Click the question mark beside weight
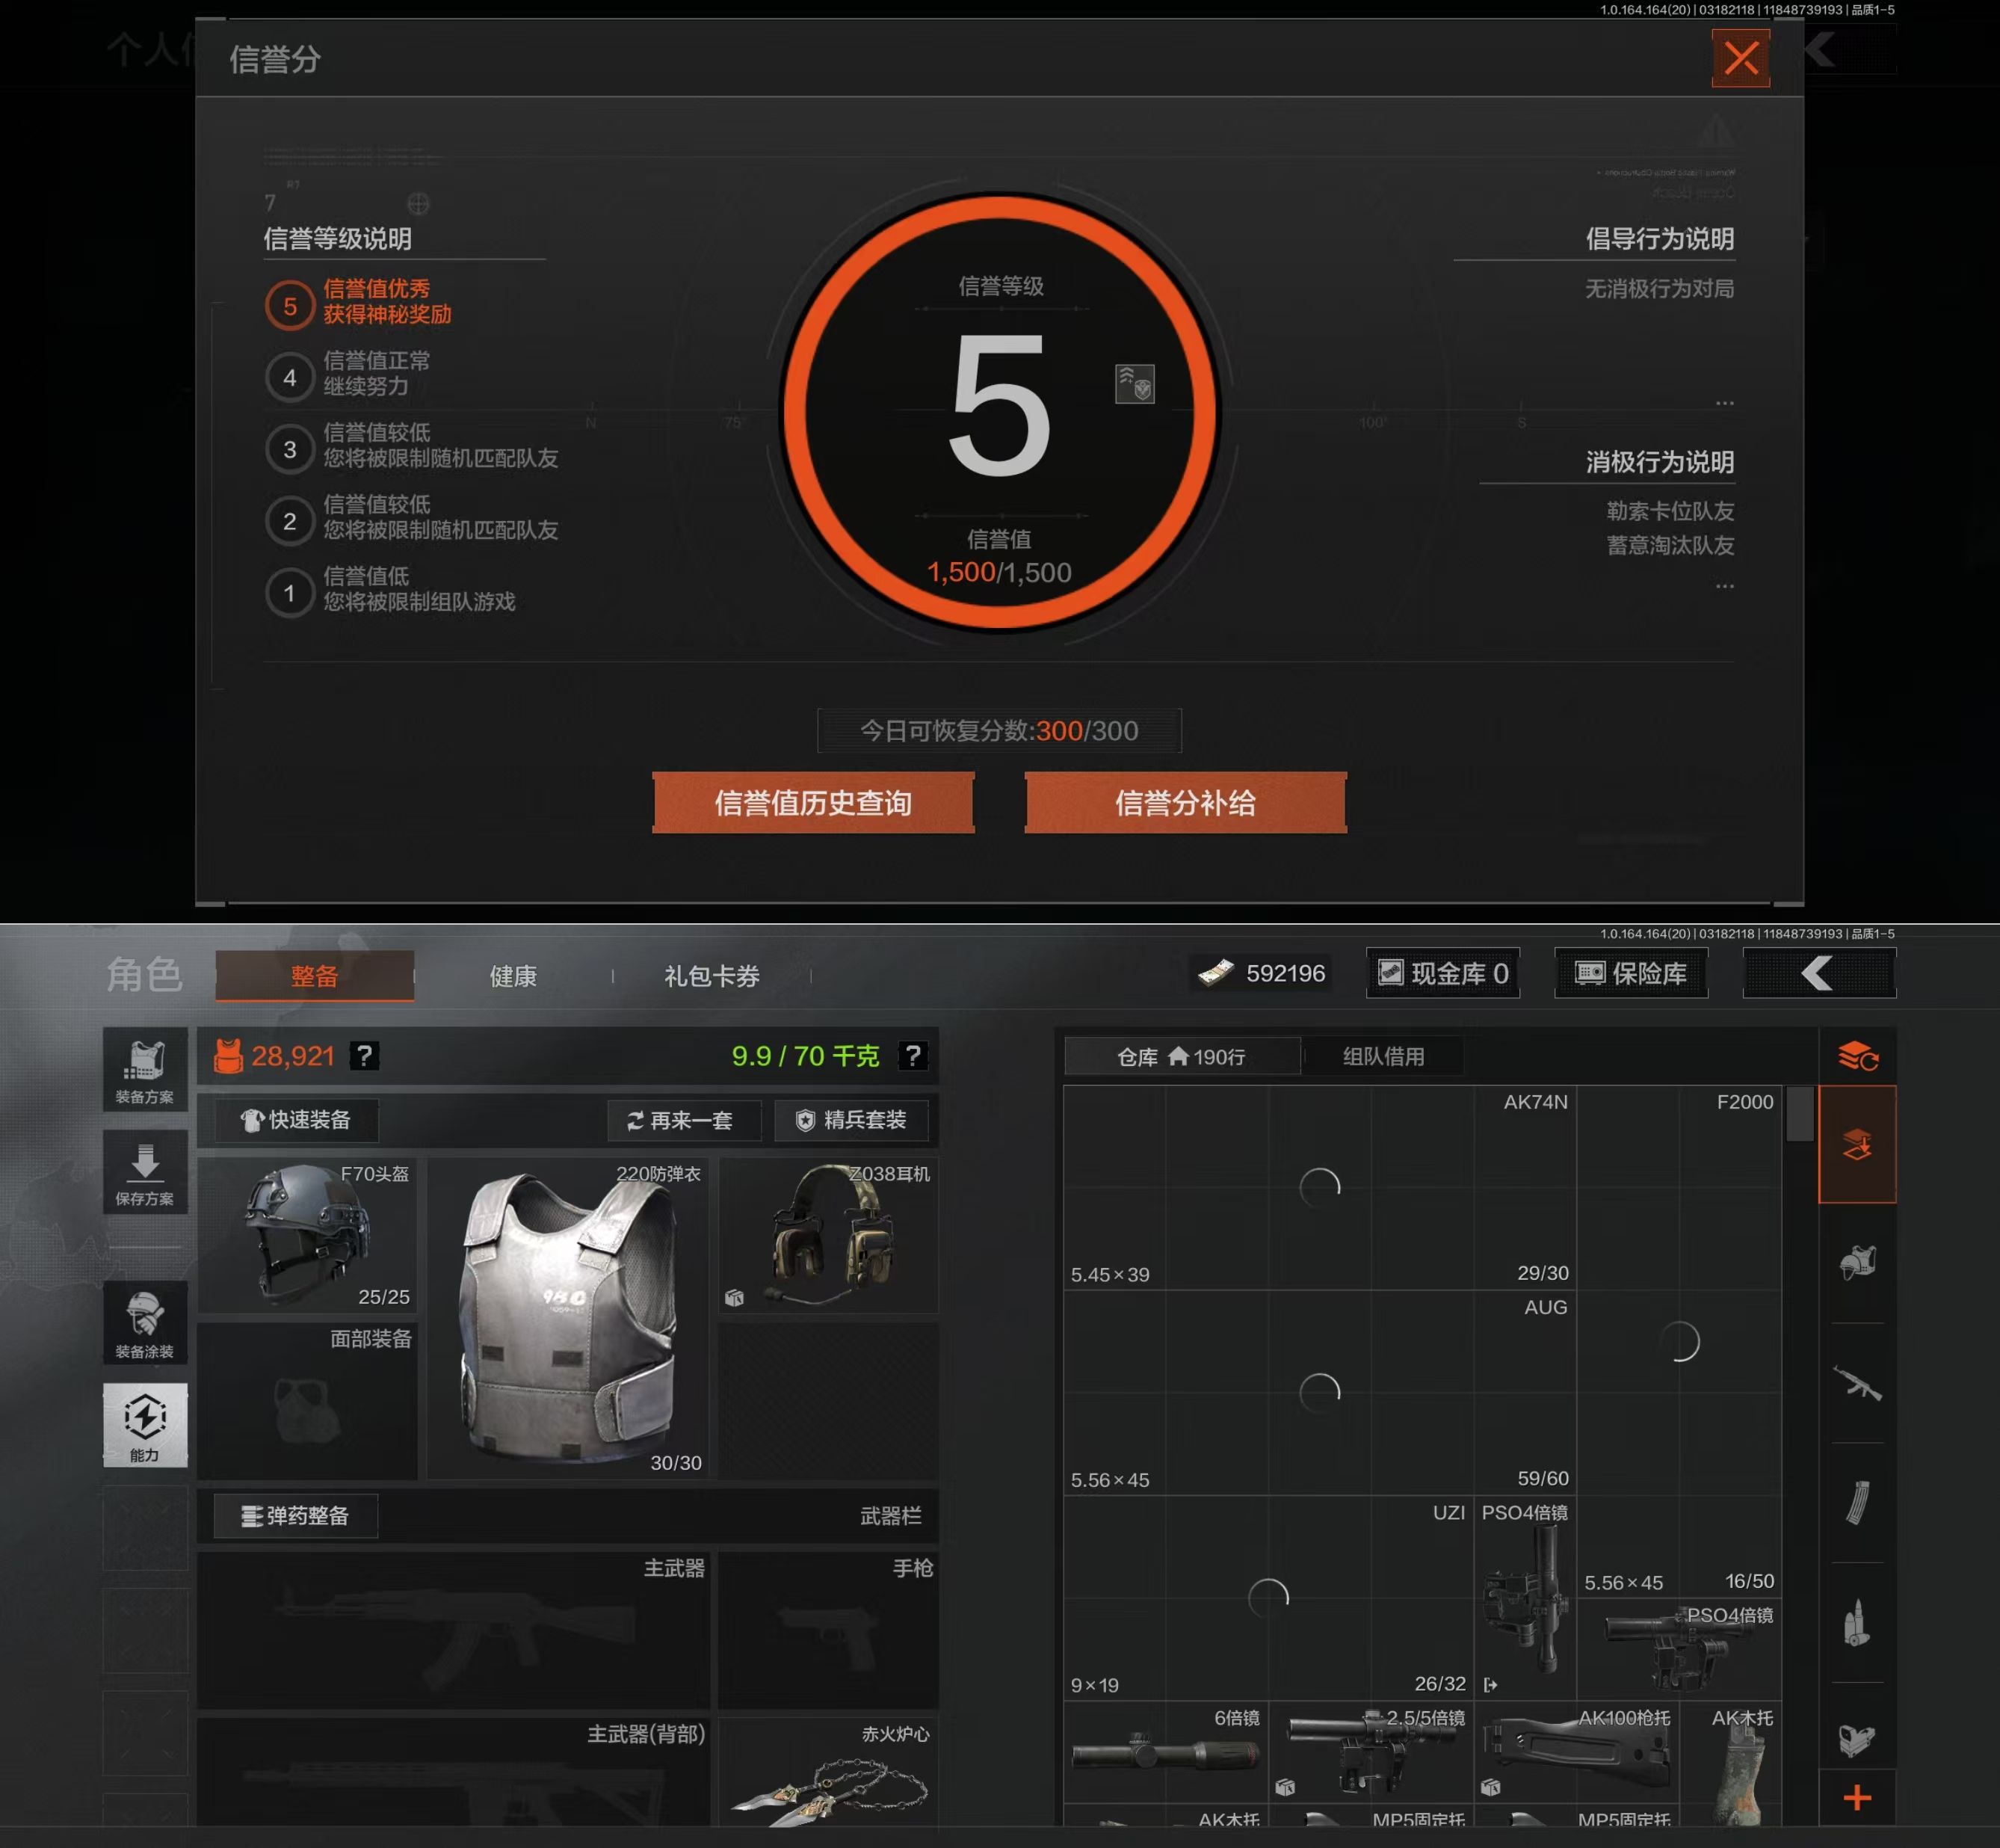 click(913, 1056)
